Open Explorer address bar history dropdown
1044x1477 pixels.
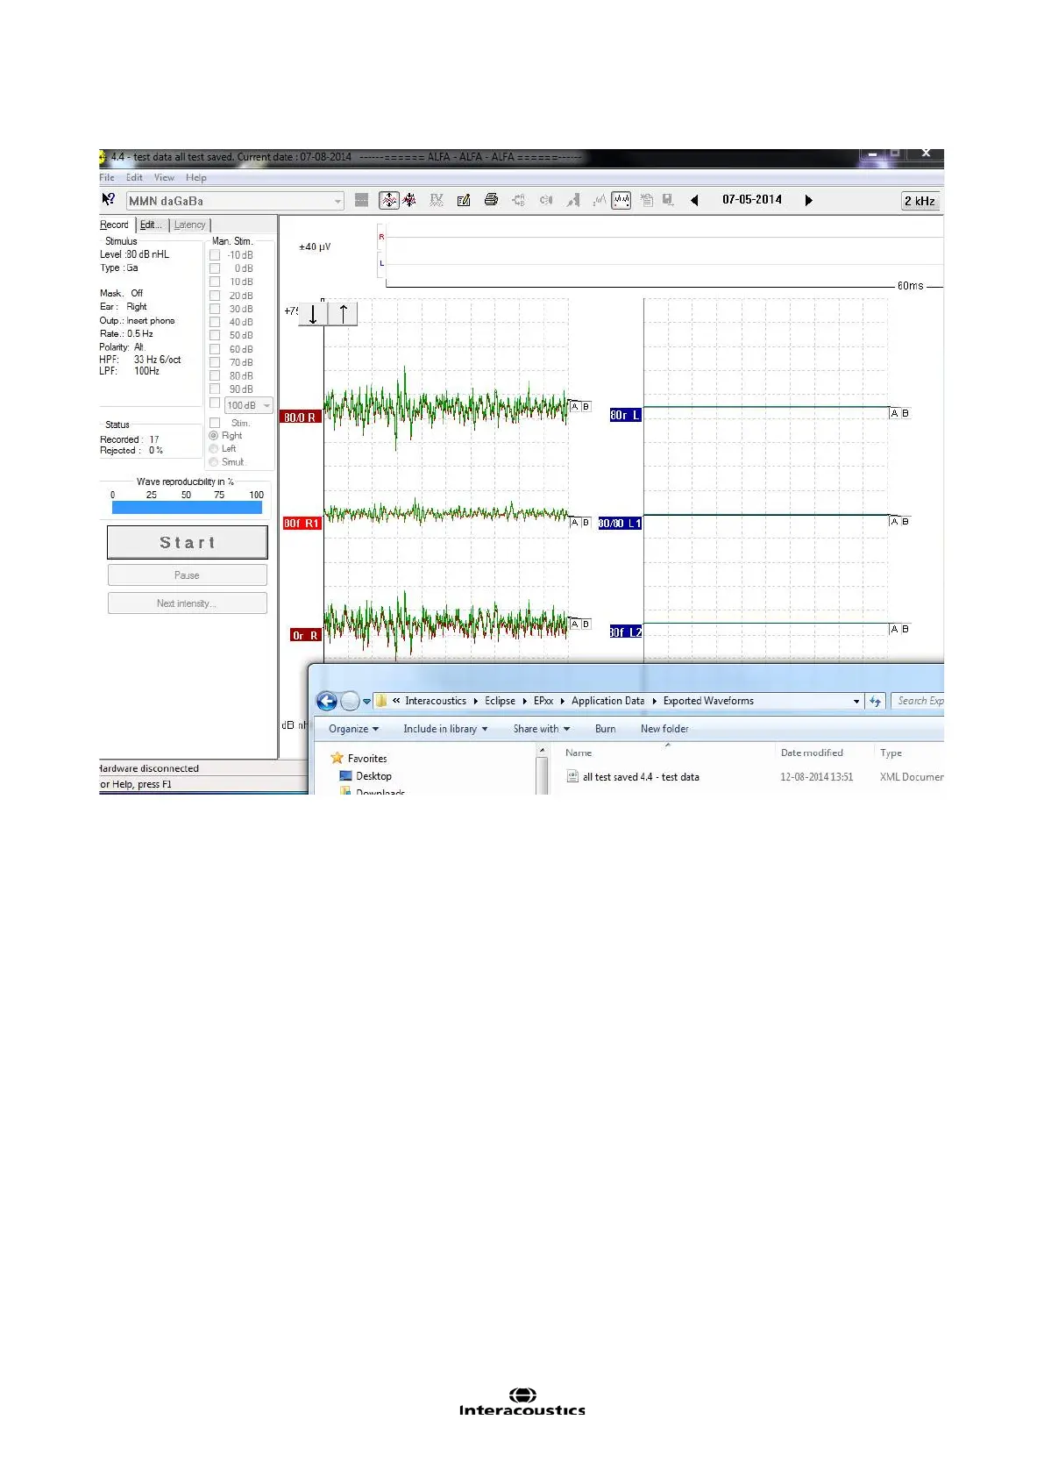(x=856, y=701)
